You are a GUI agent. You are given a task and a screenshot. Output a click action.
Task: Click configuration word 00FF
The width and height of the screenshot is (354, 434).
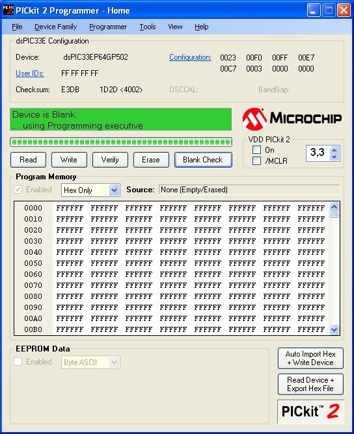tap(280, 58)
